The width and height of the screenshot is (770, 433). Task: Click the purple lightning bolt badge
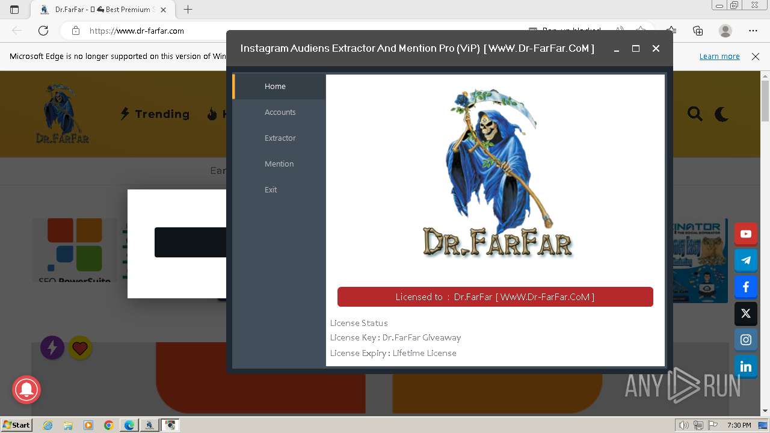point(52,348)
